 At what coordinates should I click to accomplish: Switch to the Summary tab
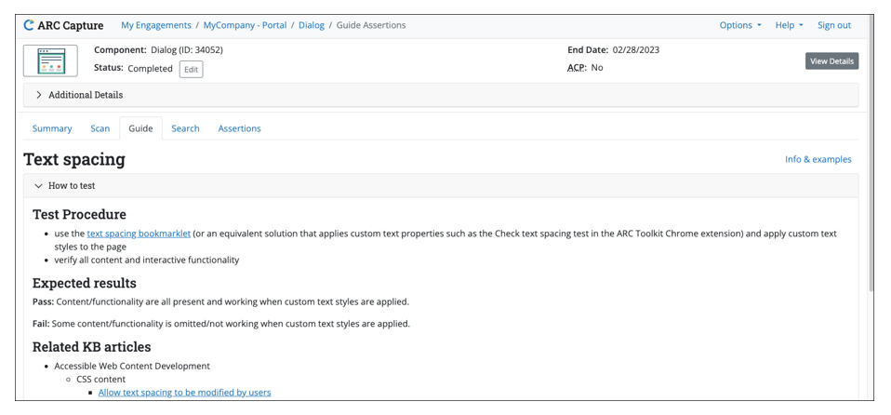tap(52, 128)
